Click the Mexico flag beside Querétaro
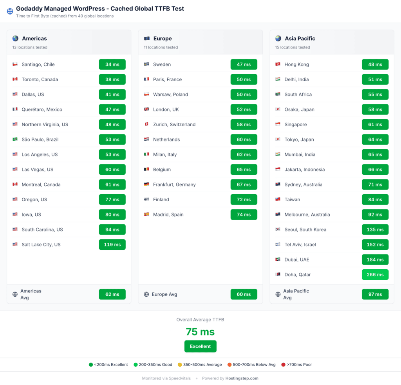Image resolution: width=401 pixels, height=385 pixels. [15, 109]
